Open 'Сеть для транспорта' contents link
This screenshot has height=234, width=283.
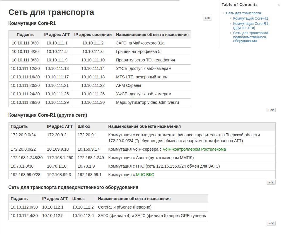coord(243,13)
